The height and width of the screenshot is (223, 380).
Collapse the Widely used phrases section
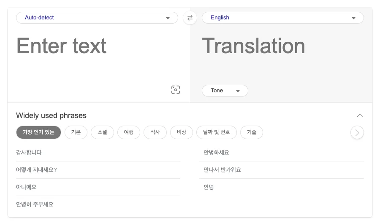[360, 116]
